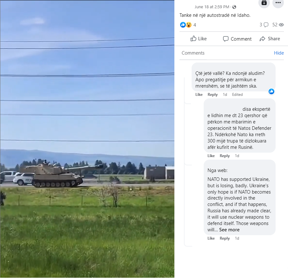This screenshot has height=278, width=288.
Task: Like the first comment about armikun
Action: coord(199,95)
